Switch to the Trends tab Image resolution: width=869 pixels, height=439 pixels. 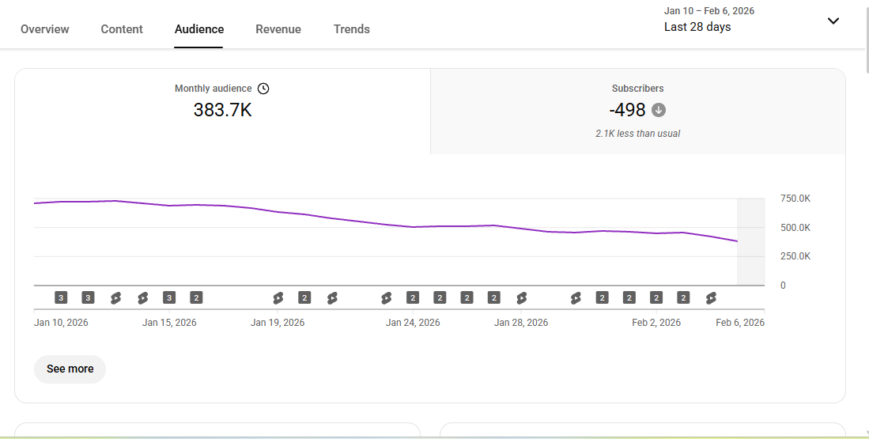pyautogui.click(x=351, y=29)
